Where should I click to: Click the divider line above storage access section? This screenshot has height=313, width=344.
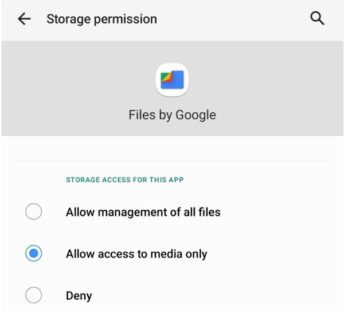point(172,161)
